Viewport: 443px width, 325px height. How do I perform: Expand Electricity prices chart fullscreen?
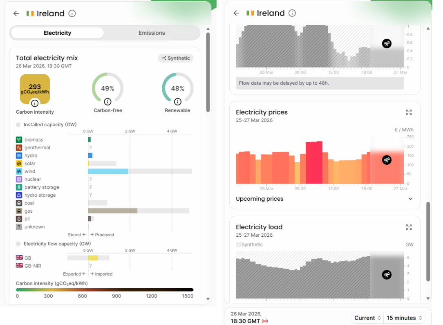point(409,112)
